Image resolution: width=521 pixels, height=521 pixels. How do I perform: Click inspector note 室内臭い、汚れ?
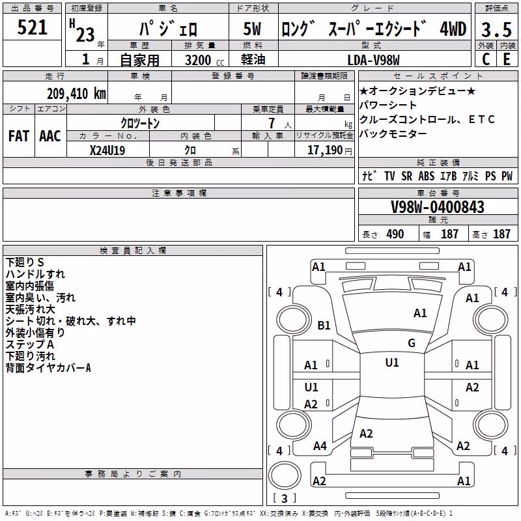pos(40,298)
